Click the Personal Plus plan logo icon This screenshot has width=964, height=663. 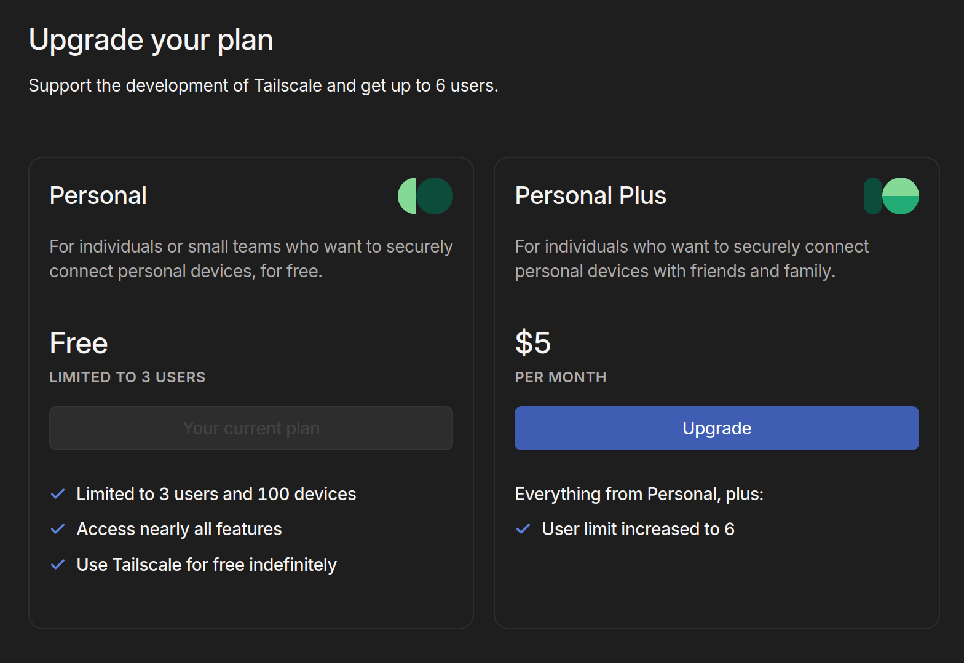891,196
